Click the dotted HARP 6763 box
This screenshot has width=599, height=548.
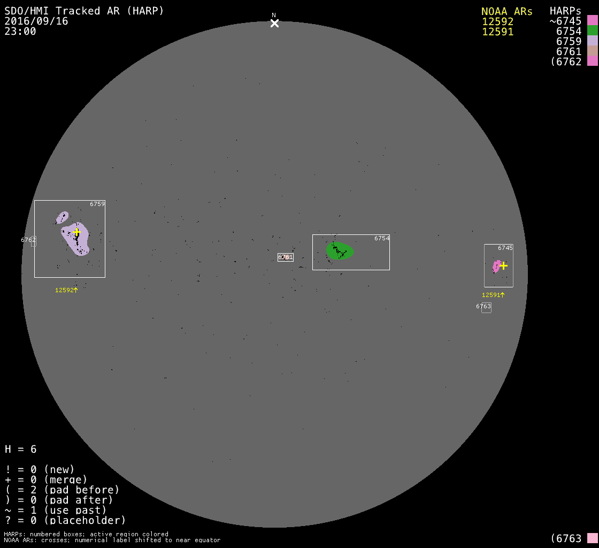click(x=486, y=308)
